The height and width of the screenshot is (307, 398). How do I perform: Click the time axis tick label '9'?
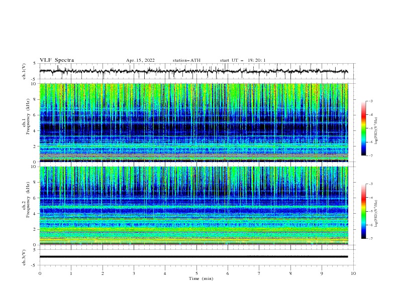322,273
